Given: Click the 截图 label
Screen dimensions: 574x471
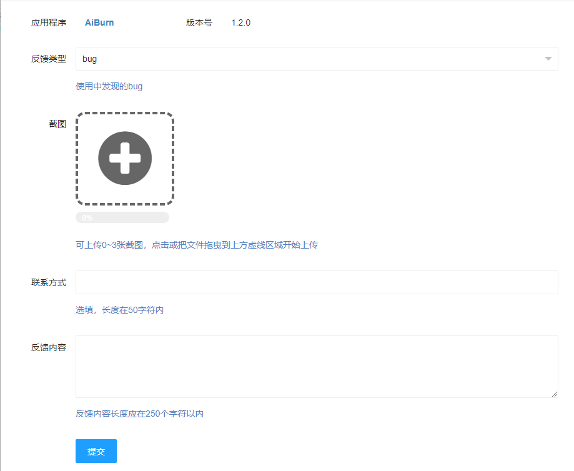Looking at the screenshot, I should pos(57,124).
